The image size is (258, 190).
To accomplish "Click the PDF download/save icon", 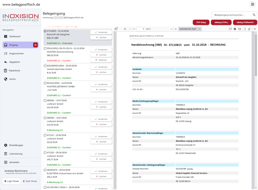I will point(240,29).
